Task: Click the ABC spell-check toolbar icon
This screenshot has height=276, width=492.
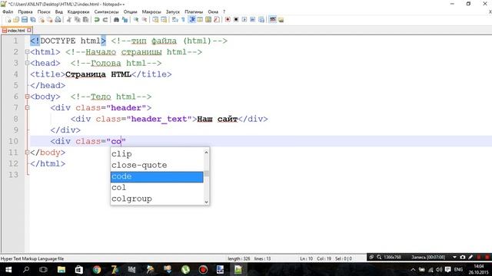Action: coord(273,20)
